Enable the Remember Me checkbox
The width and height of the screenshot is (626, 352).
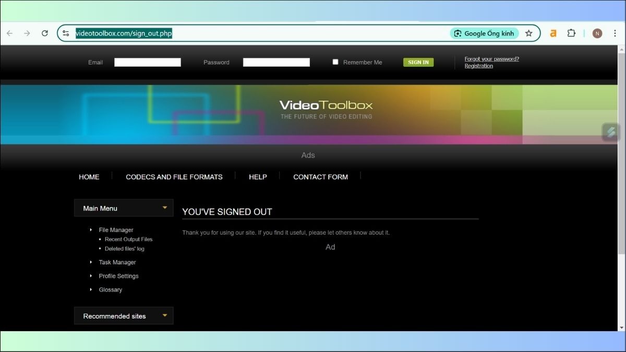pos(335,62)
